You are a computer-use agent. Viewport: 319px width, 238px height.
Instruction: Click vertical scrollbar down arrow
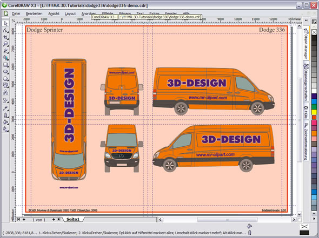point(299,214)
